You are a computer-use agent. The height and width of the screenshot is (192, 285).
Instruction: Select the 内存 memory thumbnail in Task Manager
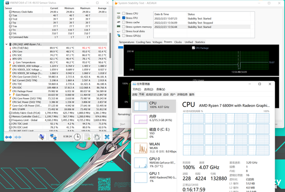141,119
